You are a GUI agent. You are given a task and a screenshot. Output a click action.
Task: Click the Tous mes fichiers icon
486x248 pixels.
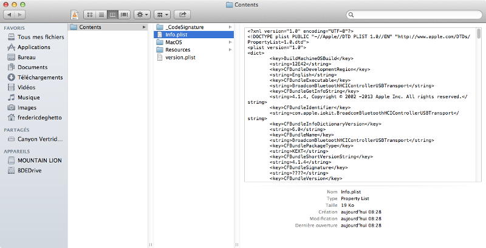[x=11, y=37]
